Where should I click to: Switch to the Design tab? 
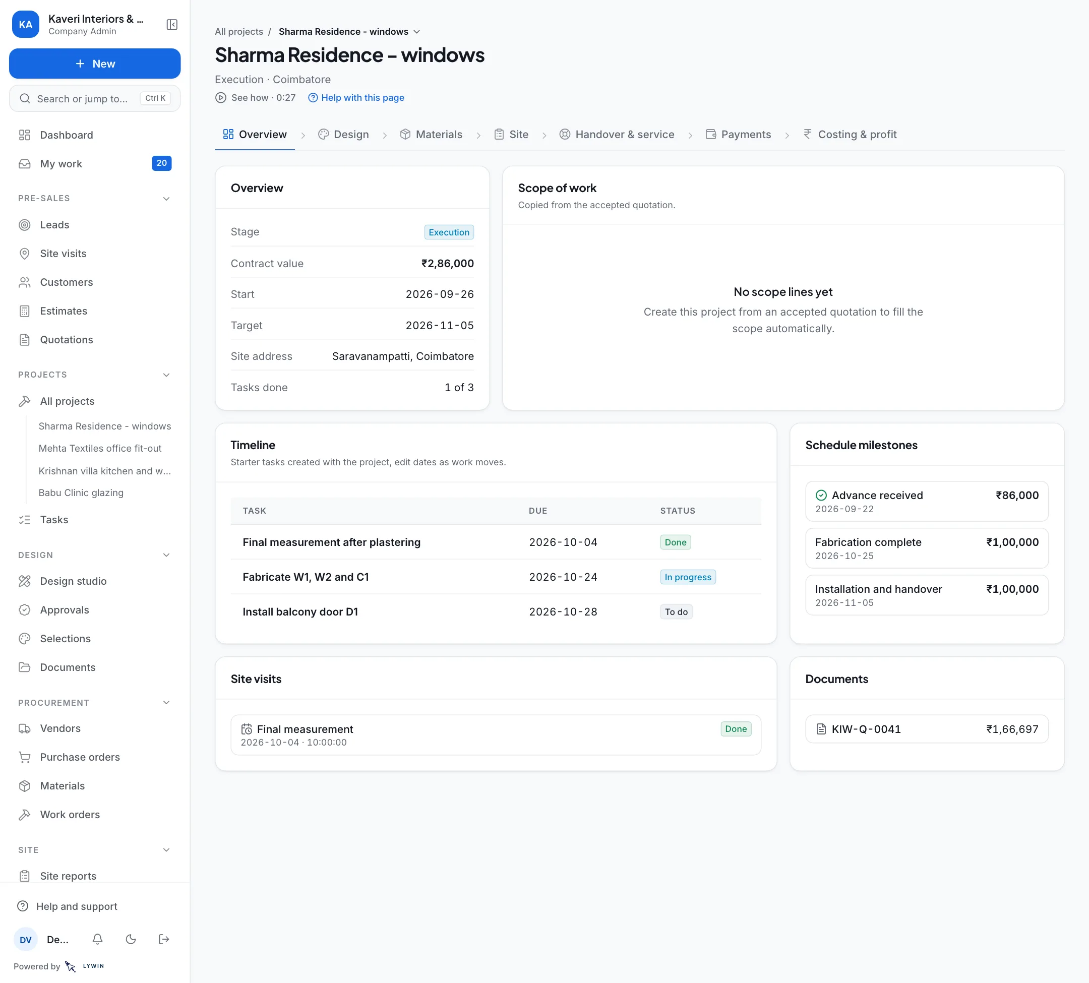343,135
